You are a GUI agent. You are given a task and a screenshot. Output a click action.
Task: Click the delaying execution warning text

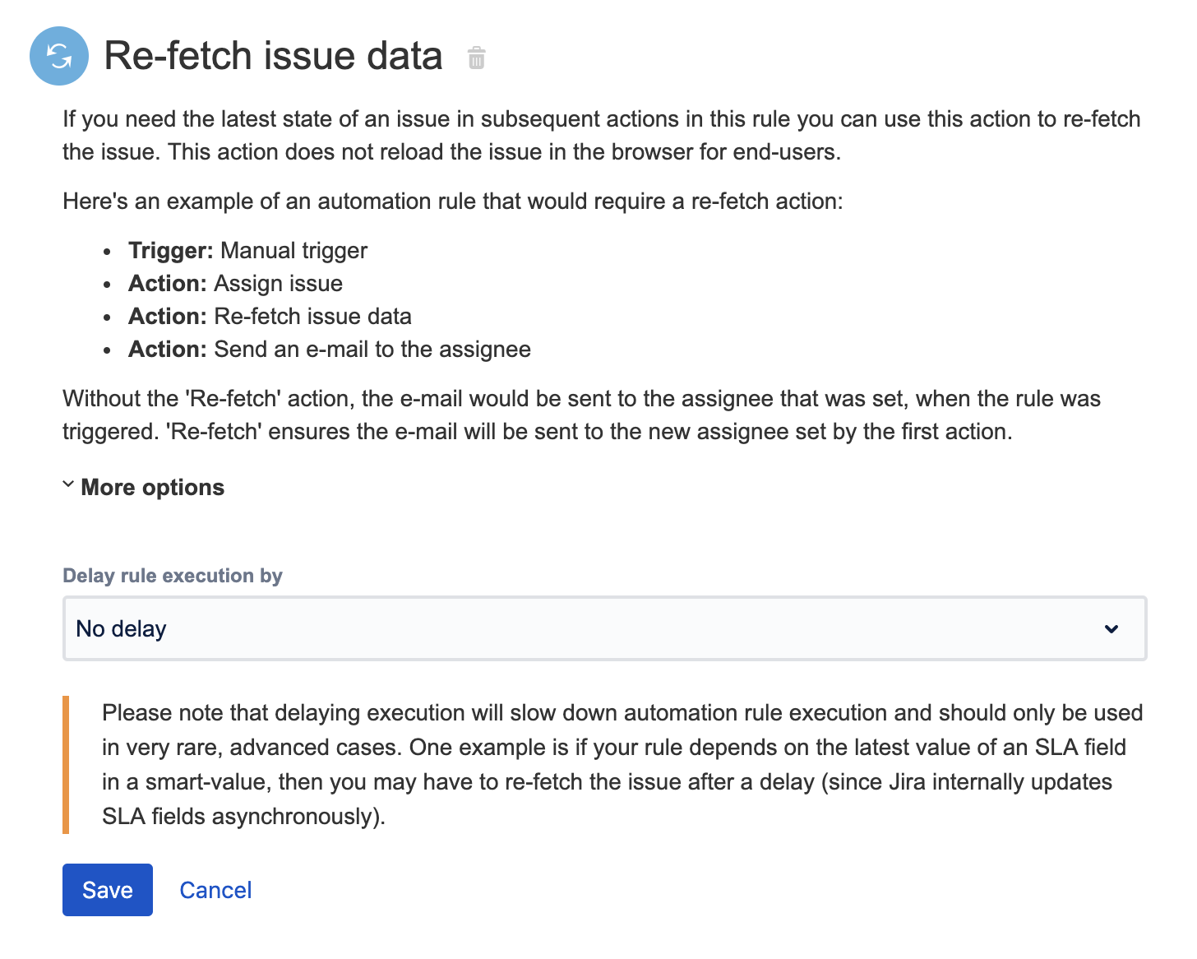coord(622,765)
